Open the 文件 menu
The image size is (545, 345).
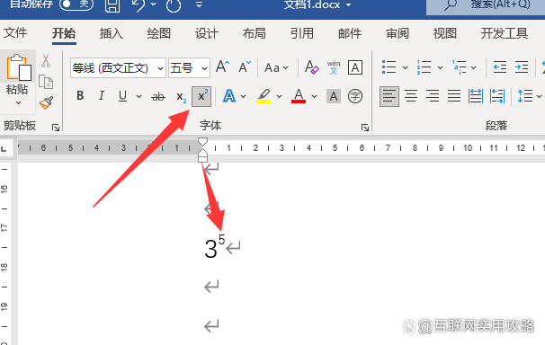click(15, 32)
